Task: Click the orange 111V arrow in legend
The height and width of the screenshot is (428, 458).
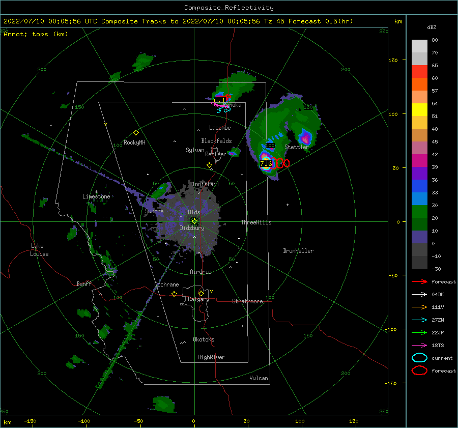Action: (x=419, y=307)
